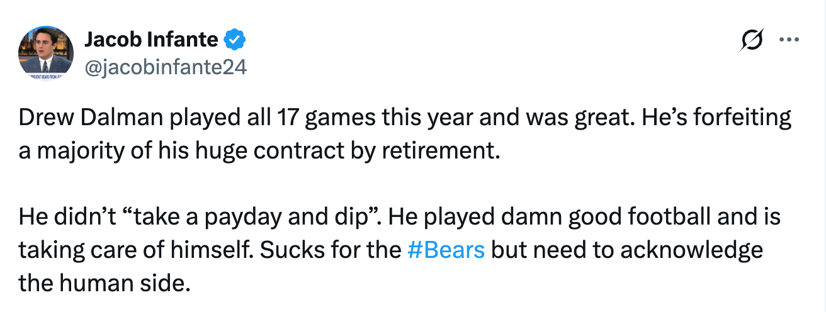Click the blue verified checkmark badge
This screenshot has height=312, width=826.
[236, 41]
